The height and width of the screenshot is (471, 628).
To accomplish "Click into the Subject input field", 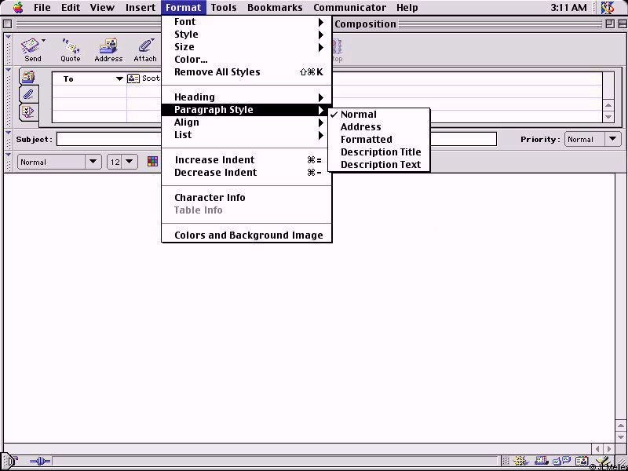I will coord(276,140).
